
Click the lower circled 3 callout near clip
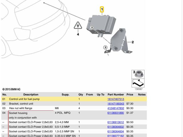point(105,47)
